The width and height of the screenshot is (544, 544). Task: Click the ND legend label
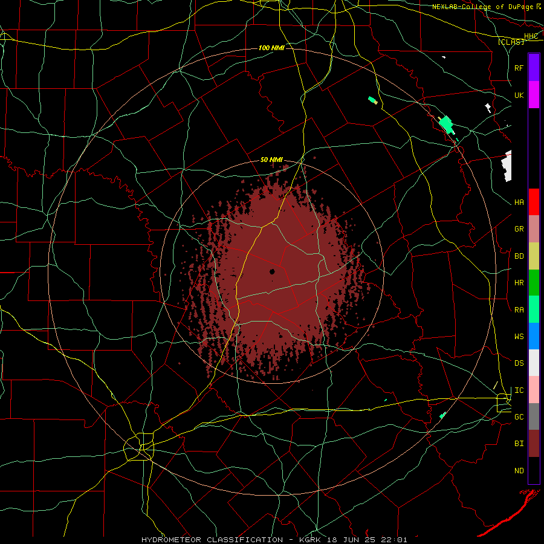[x=519, y=471]
